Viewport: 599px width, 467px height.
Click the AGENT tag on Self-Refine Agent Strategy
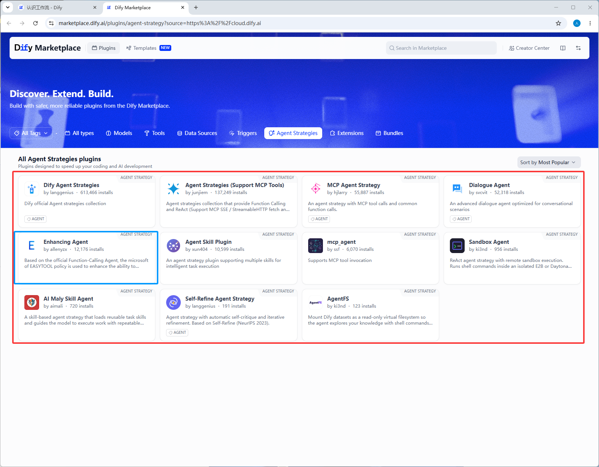point(177,333)
